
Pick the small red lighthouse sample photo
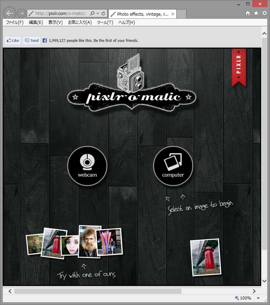52,243
